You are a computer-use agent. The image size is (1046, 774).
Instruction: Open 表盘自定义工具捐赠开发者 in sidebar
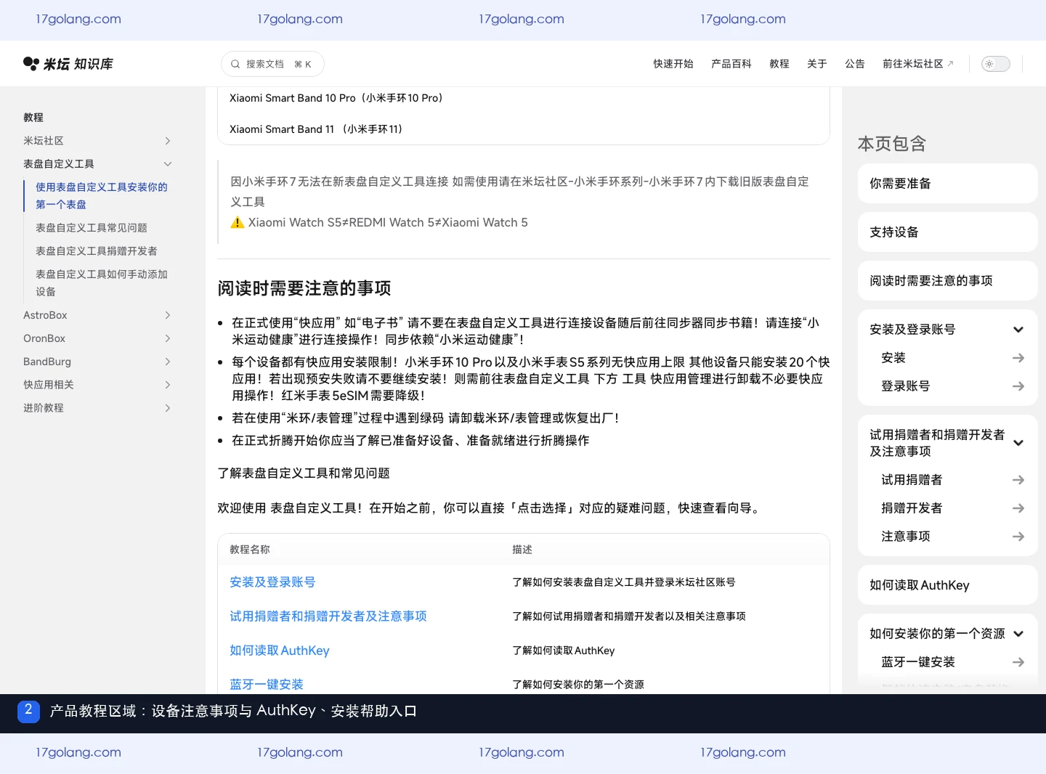(97, 251)
